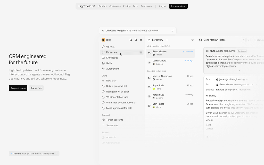Image resolution: width=264 pixels, height=165 pixels.
Task: Open Make a proposal for bolt chat
Action: coord(122,108)
